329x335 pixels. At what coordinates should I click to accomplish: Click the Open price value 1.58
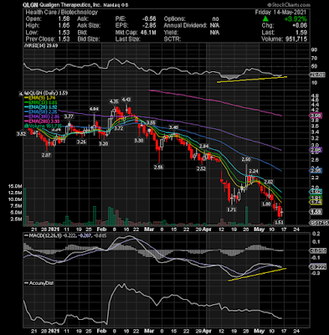pyautogui.click(x=64, y=19)
